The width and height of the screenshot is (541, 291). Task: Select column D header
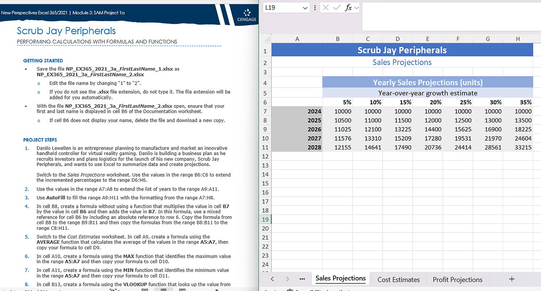pyautogui.click(x=397, y=39)
